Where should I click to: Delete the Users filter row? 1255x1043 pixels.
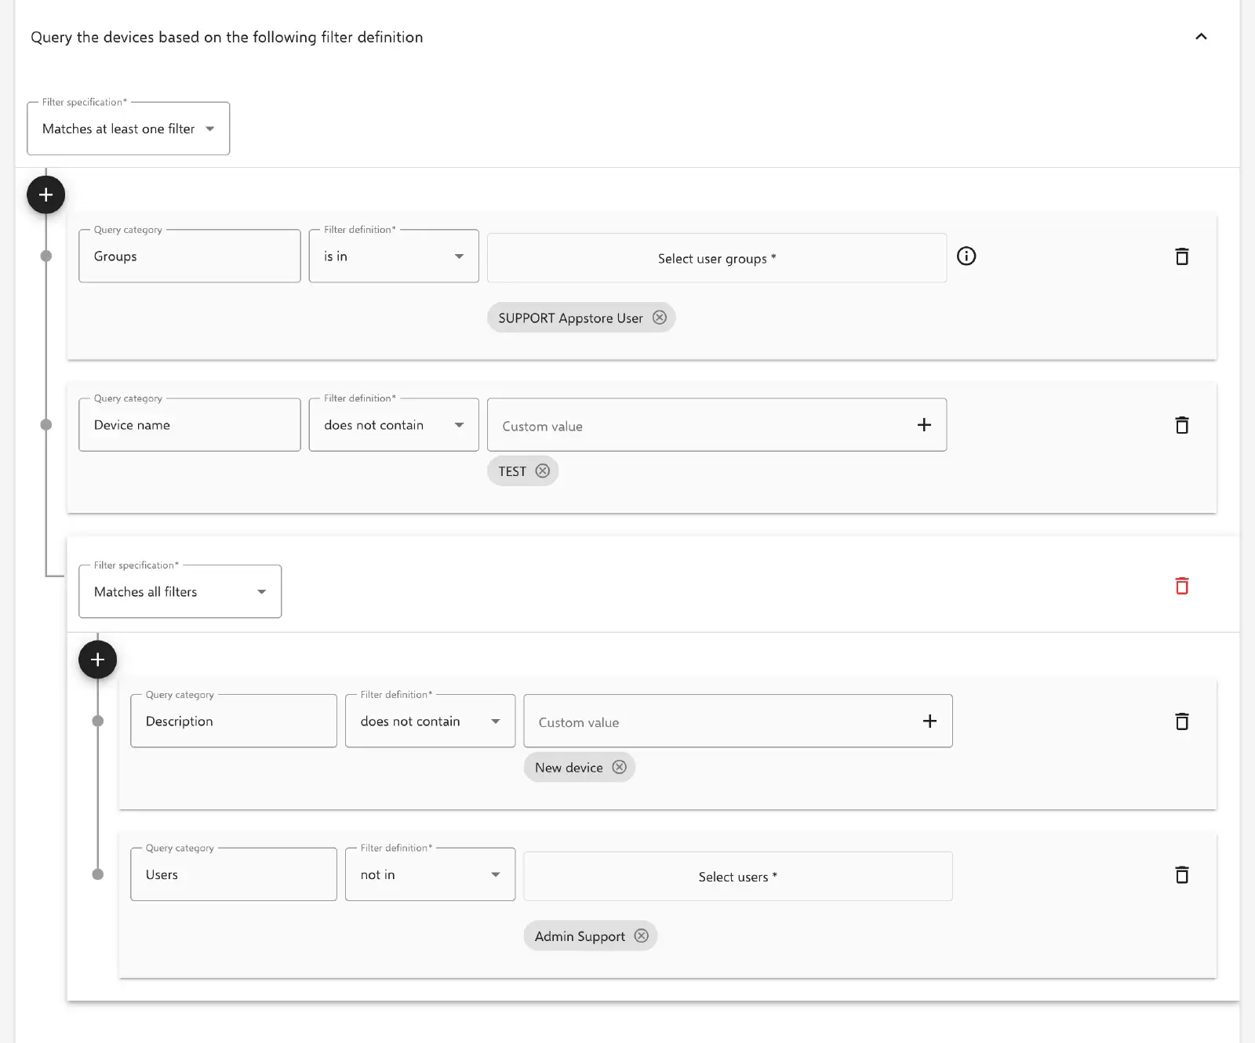click(1182, 874)
